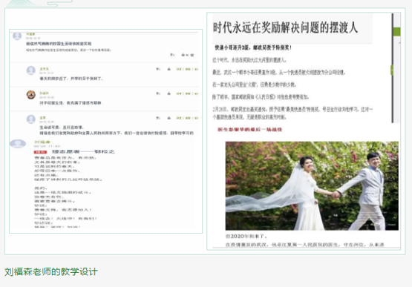412x287 pixels.
Task: Click the headline 时代永远在奖励解决问题的摆渡人
Action: pos(285,27)
